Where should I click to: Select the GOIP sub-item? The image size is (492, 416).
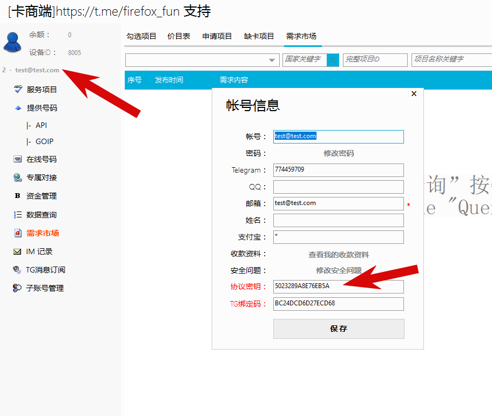point(45,142)
